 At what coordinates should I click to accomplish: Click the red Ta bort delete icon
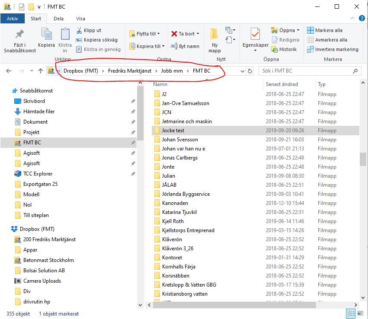coord(174,34)
